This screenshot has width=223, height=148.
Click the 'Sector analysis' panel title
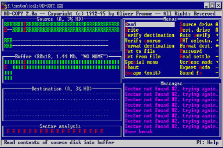60,126
